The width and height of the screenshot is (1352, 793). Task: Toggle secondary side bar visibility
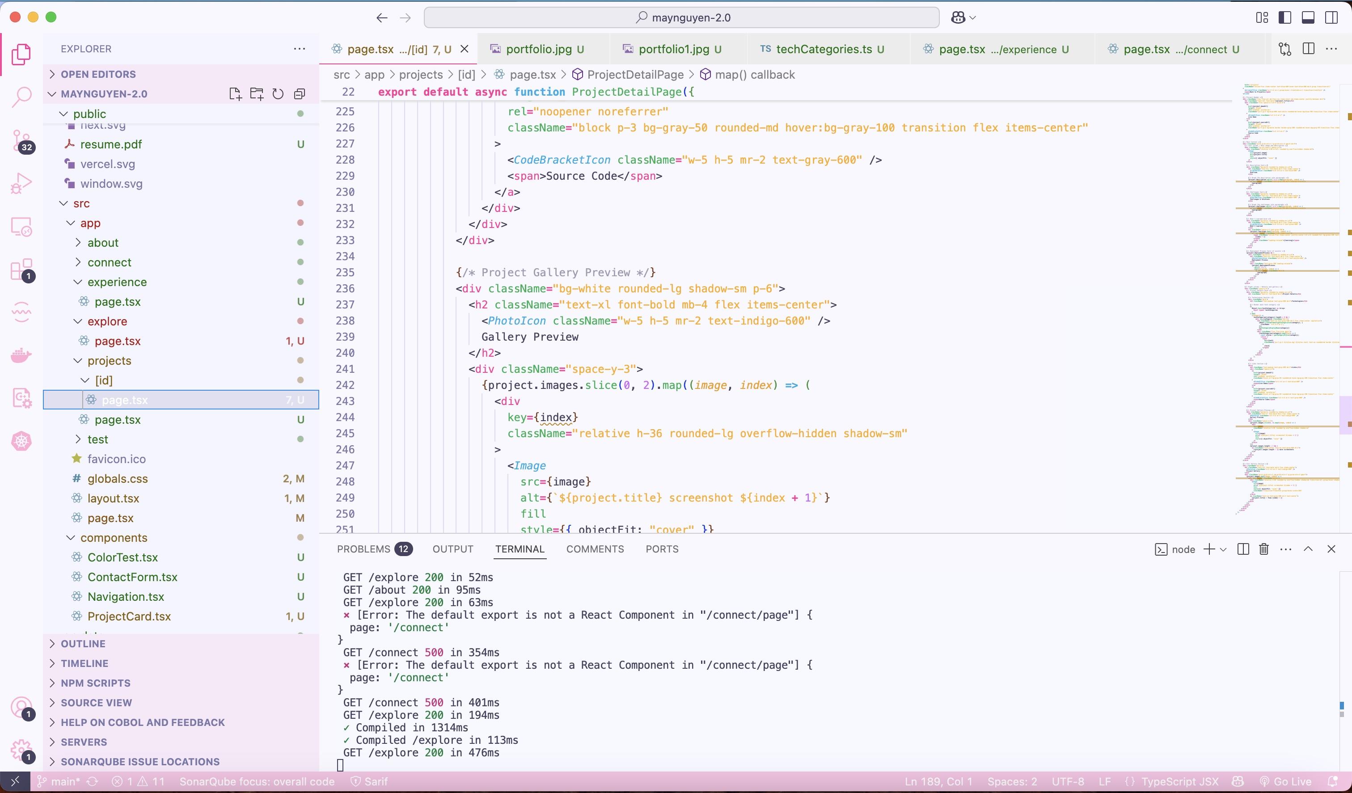pos(1331,17)
